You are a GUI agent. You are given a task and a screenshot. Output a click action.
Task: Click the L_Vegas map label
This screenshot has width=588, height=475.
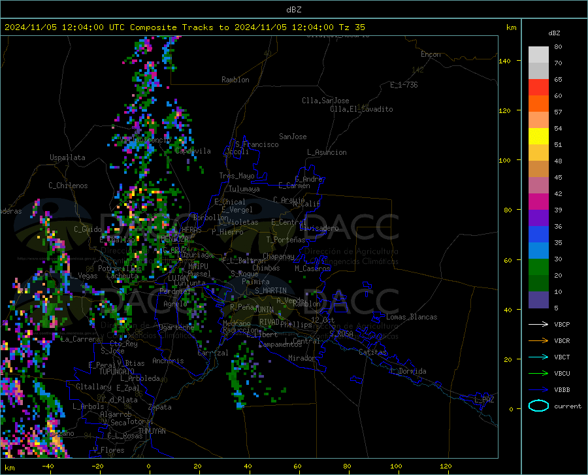[84, 276]
